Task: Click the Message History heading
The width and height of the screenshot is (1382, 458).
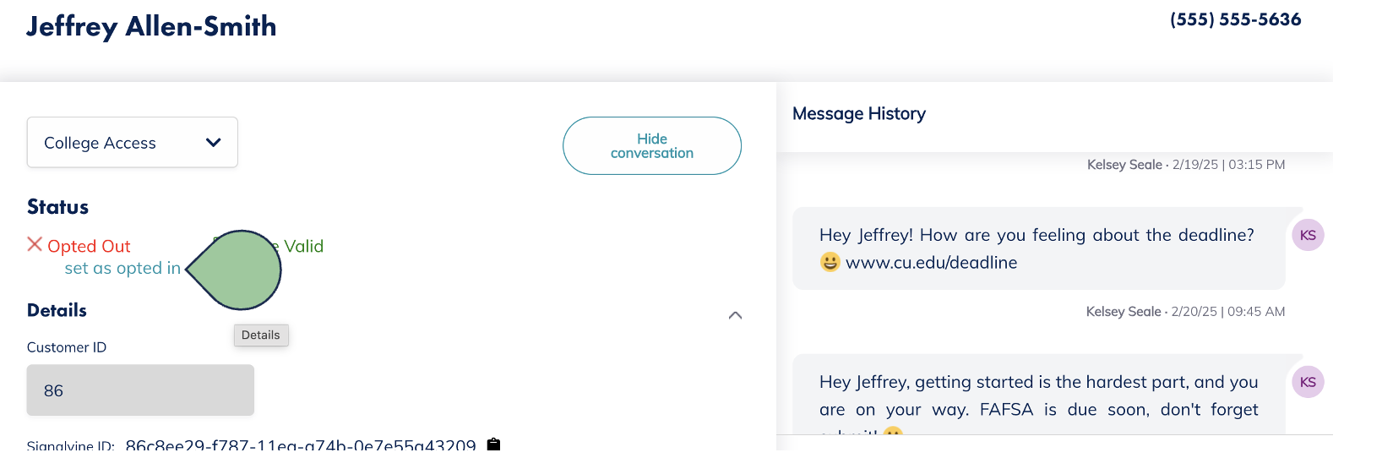Action: pyautogui.click(x=858, y=114)
